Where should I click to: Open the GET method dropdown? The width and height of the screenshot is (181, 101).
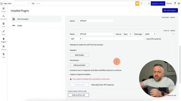pyautogui.click(x=76, y=39)
